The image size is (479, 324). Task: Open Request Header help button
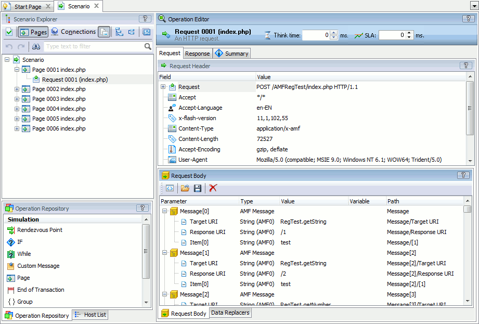pos(466,66)
